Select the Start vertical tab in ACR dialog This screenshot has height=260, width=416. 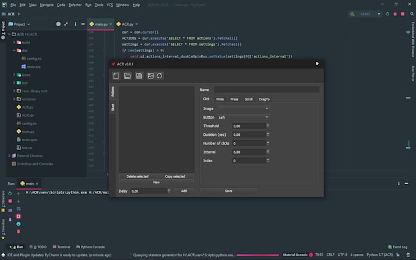pos(113,107)
